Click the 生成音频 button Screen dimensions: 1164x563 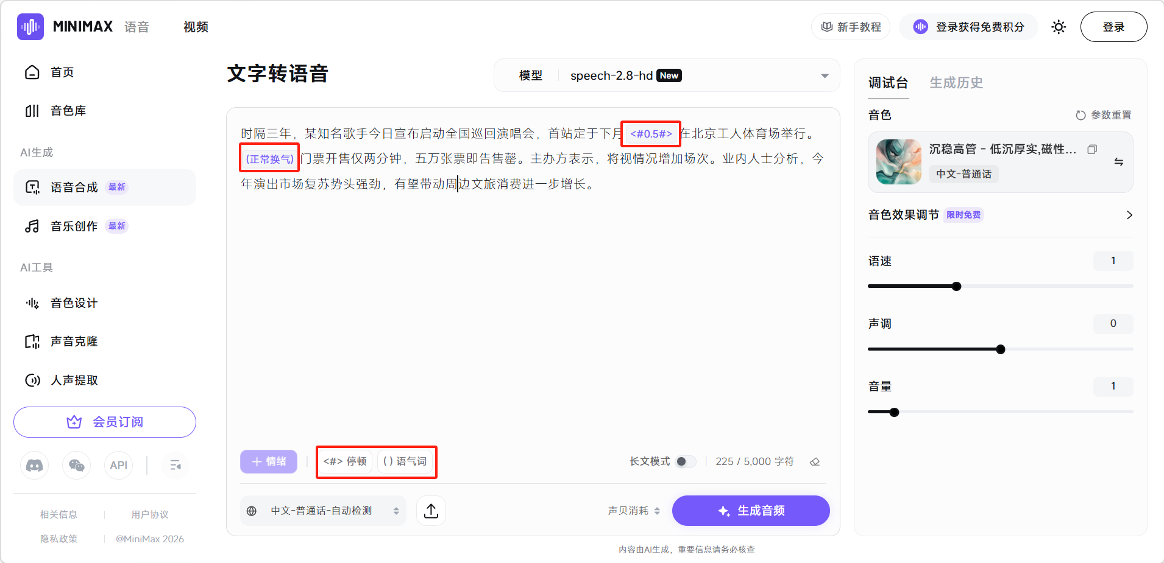pyautogui.click(x=751, y=511)
